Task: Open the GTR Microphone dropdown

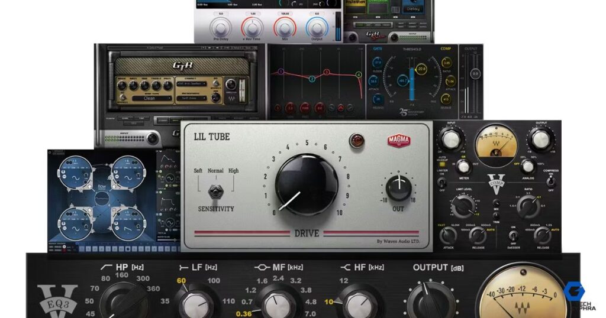Action: point(191,98)
